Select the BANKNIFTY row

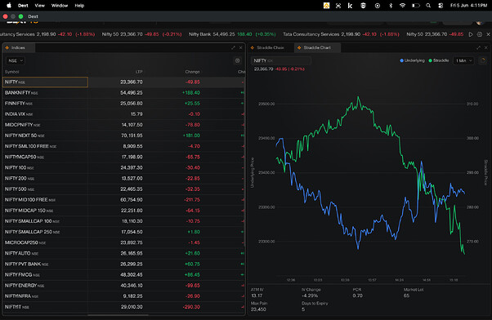coord(123,93)
